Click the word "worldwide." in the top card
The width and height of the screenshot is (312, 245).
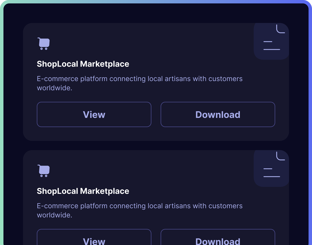[x=54, y=88]
